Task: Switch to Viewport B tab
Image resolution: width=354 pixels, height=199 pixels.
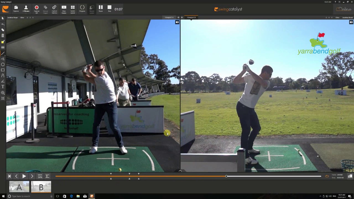Action: point(191,17)
